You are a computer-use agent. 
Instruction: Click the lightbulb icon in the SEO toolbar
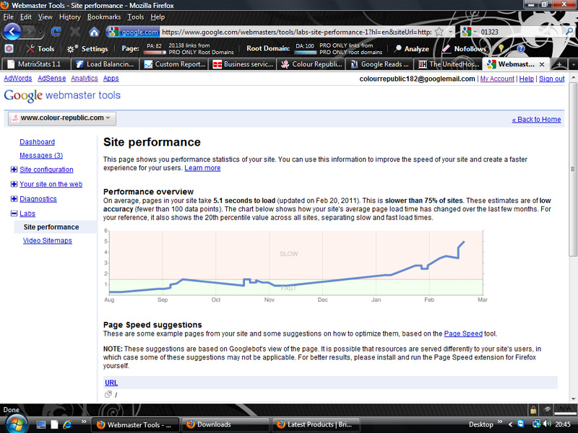pyautogui.click(x=501, y=48)
